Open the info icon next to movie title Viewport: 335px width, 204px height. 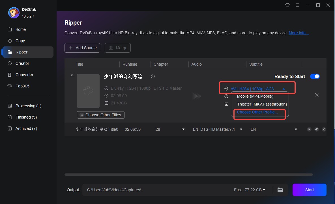point(153,76)
